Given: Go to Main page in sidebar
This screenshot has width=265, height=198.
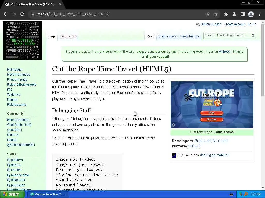Looking at the screenshot, I should click(14, 70).
